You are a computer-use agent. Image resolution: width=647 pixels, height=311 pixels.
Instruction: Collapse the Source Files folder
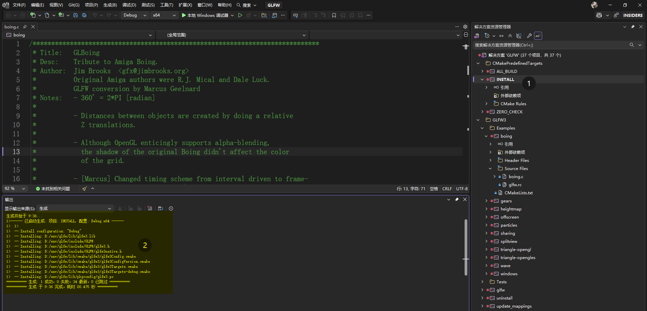coord(490,169)
